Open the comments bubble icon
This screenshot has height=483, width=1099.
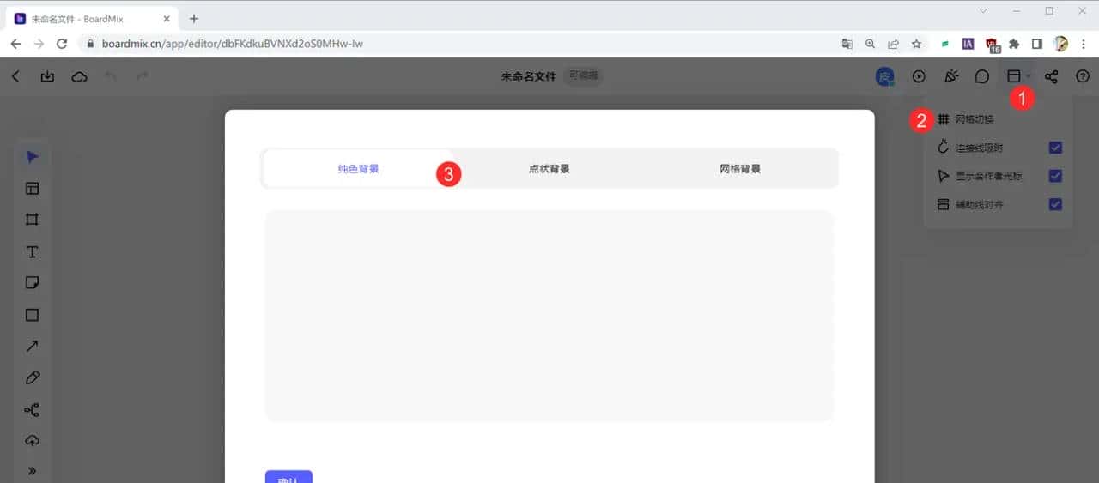tap(982, 76)
